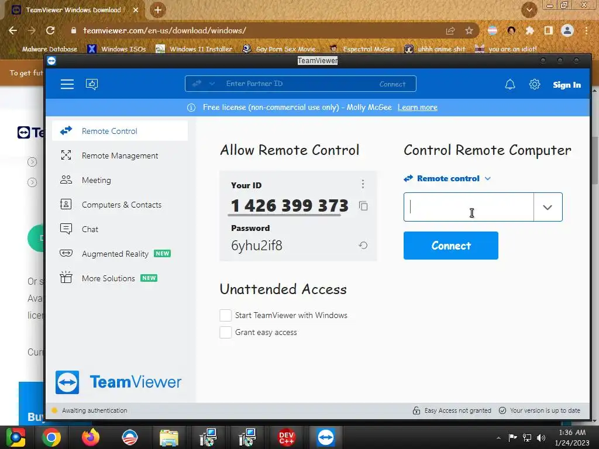Image resolution: width=599 pixels, height=449 pixels.
Task: Reload the Chrome page
Action: 50,30
